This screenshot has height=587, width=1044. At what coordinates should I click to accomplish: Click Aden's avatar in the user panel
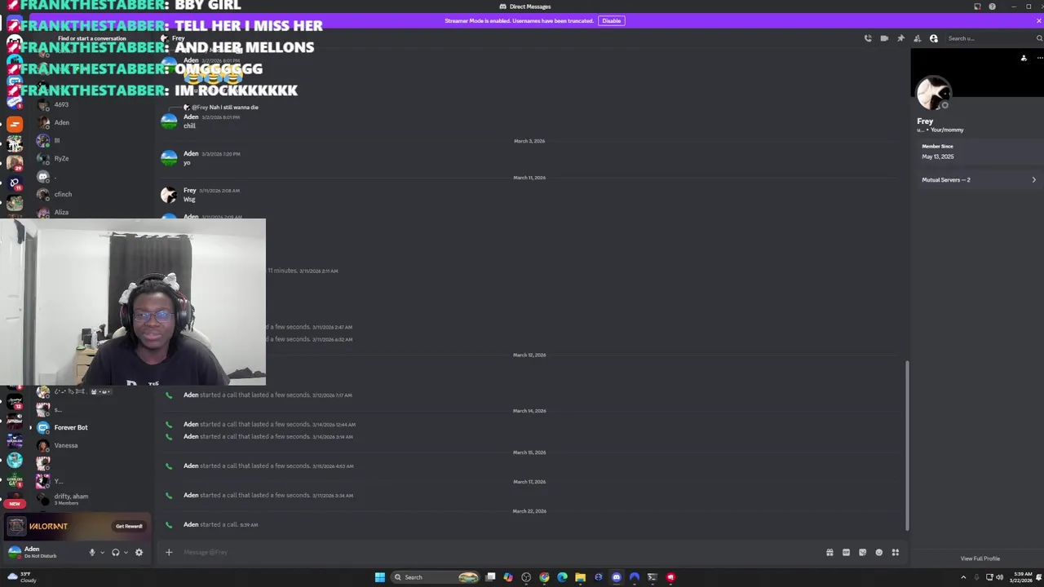(x=14, y=552)
